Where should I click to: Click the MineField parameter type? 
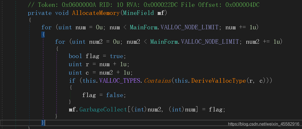point(138,13)
